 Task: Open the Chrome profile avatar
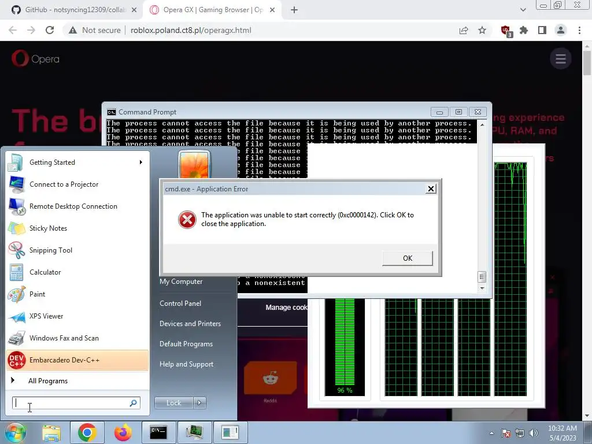(561, 30)
